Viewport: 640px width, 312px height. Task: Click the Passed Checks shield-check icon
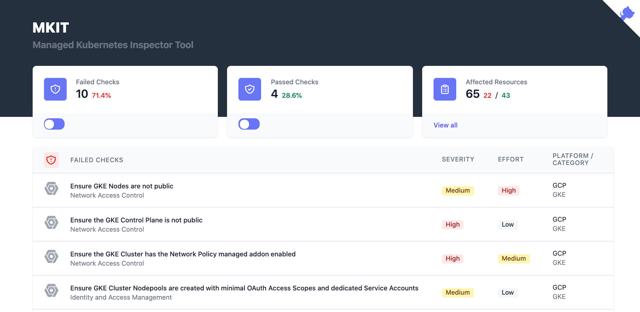click(250, 89)
